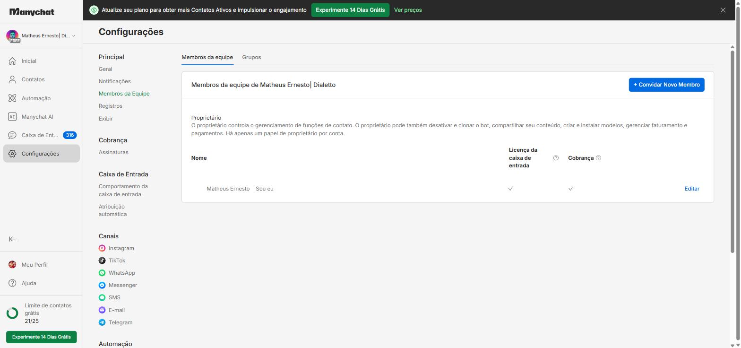Click the TikTok channel icon

coord(102,261)
